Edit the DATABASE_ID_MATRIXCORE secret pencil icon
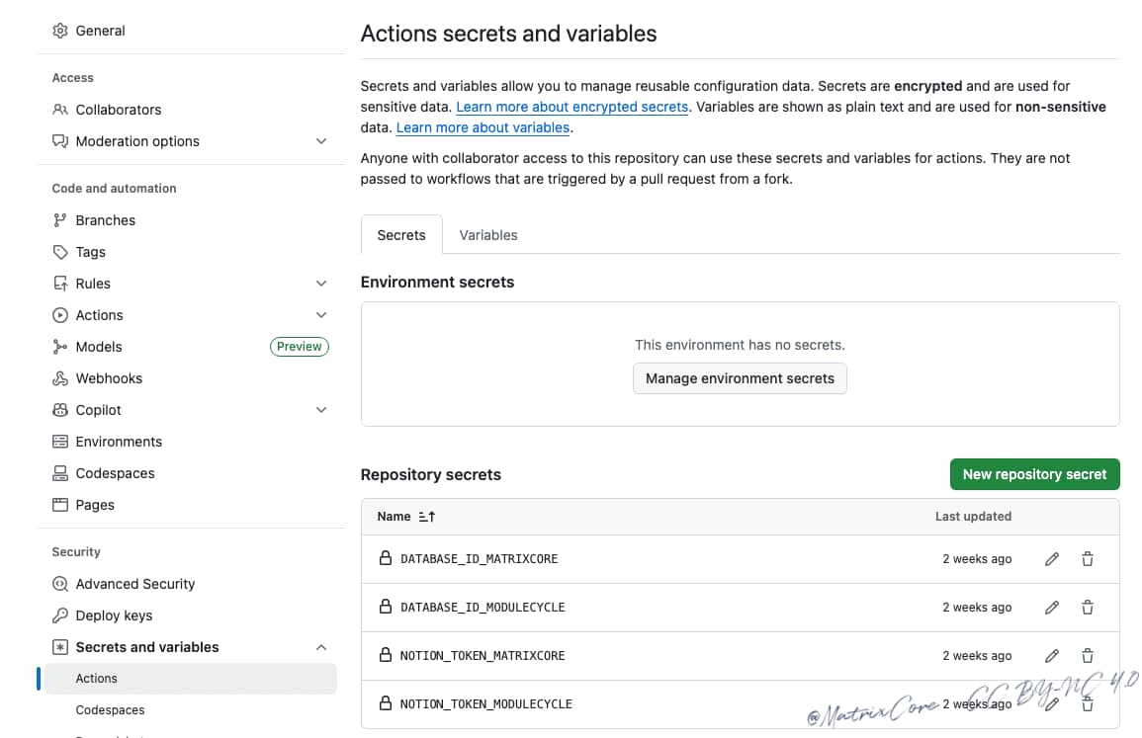 point(1052,559)
